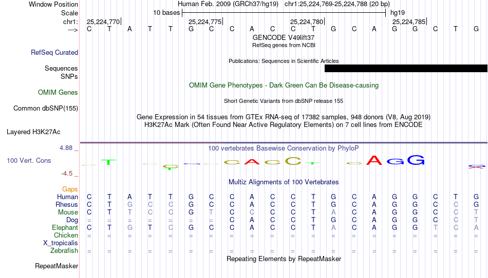Click the GENCODE V49lift37 track title
The height and width of the screenshot is (278, 488).
[284, 37]
